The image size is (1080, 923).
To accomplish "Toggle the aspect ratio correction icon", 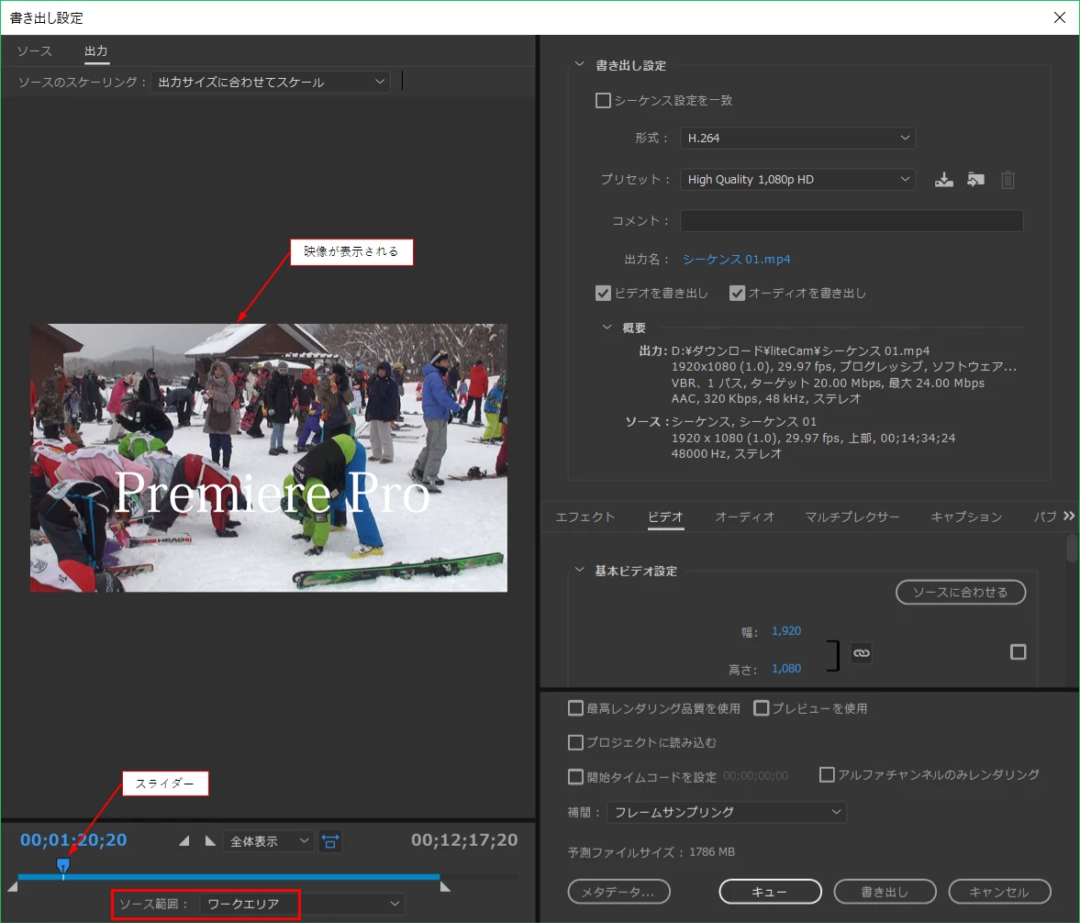I will coord(330,841).
